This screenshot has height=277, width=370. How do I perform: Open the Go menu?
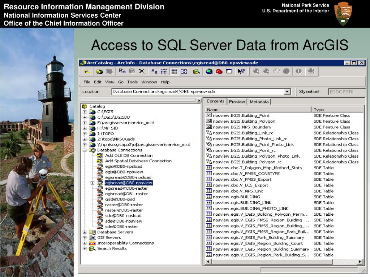pyautogui.click(x=121, y=82)
